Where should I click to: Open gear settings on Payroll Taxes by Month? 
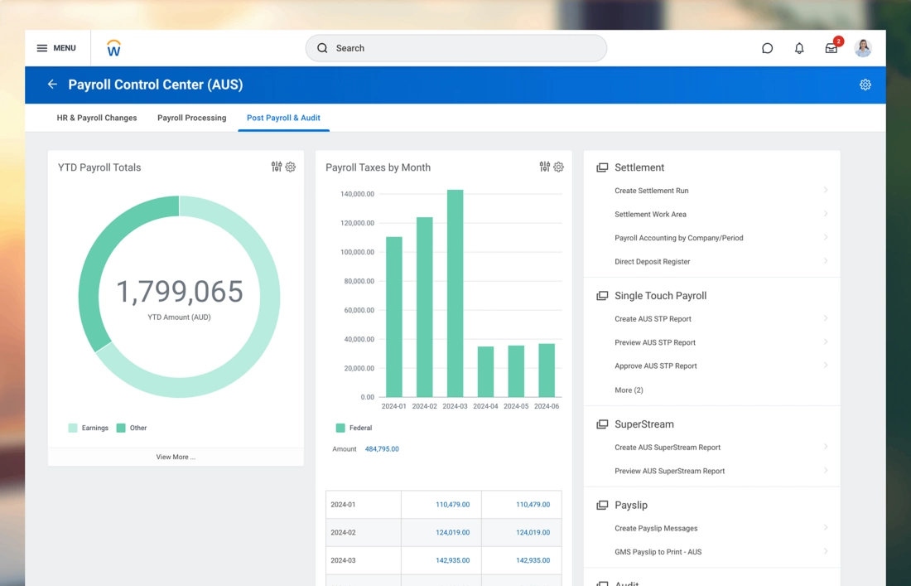558,167
